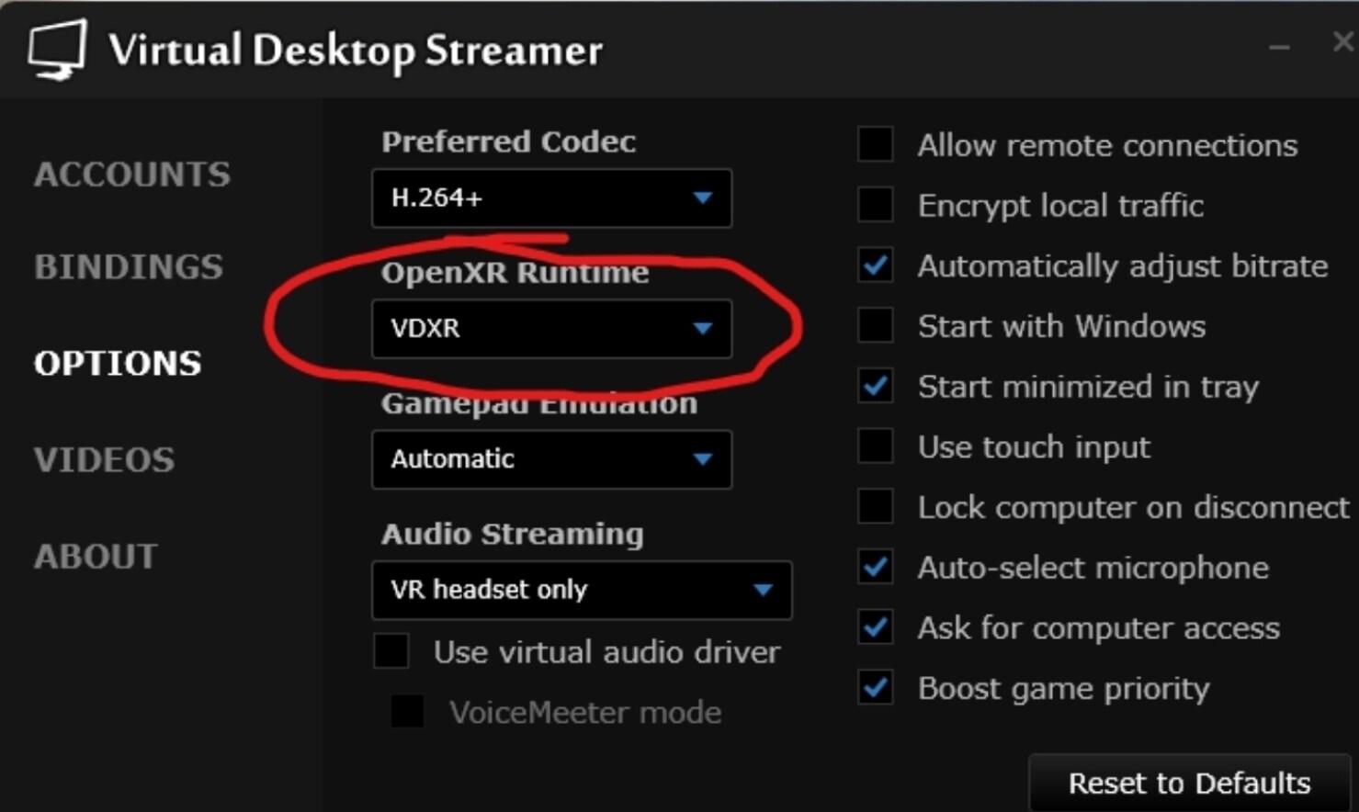Open the Gamepad Emulation dropdown
The width and height of the screenshot is (1359, 812).
point(551,458)
